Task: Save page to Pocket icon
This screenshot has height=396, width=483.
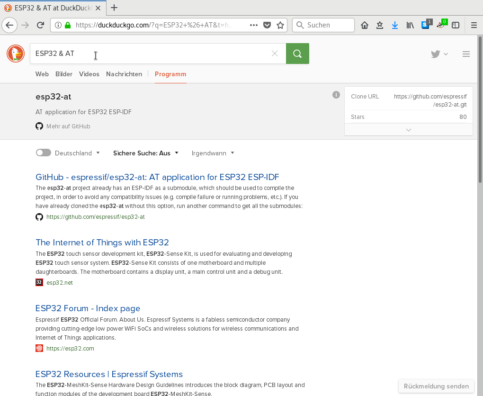Action: tap(267, 25)
